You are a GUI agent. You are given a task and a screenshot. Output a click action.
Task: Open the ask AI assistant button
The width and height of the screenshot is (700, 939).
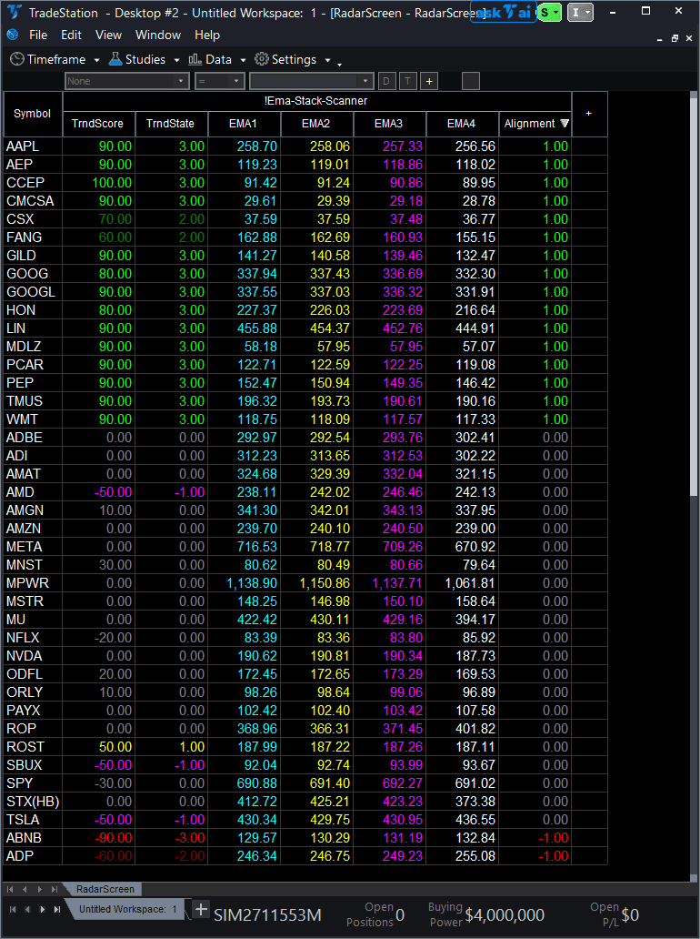pyautogui.click(x=503, y=12)
